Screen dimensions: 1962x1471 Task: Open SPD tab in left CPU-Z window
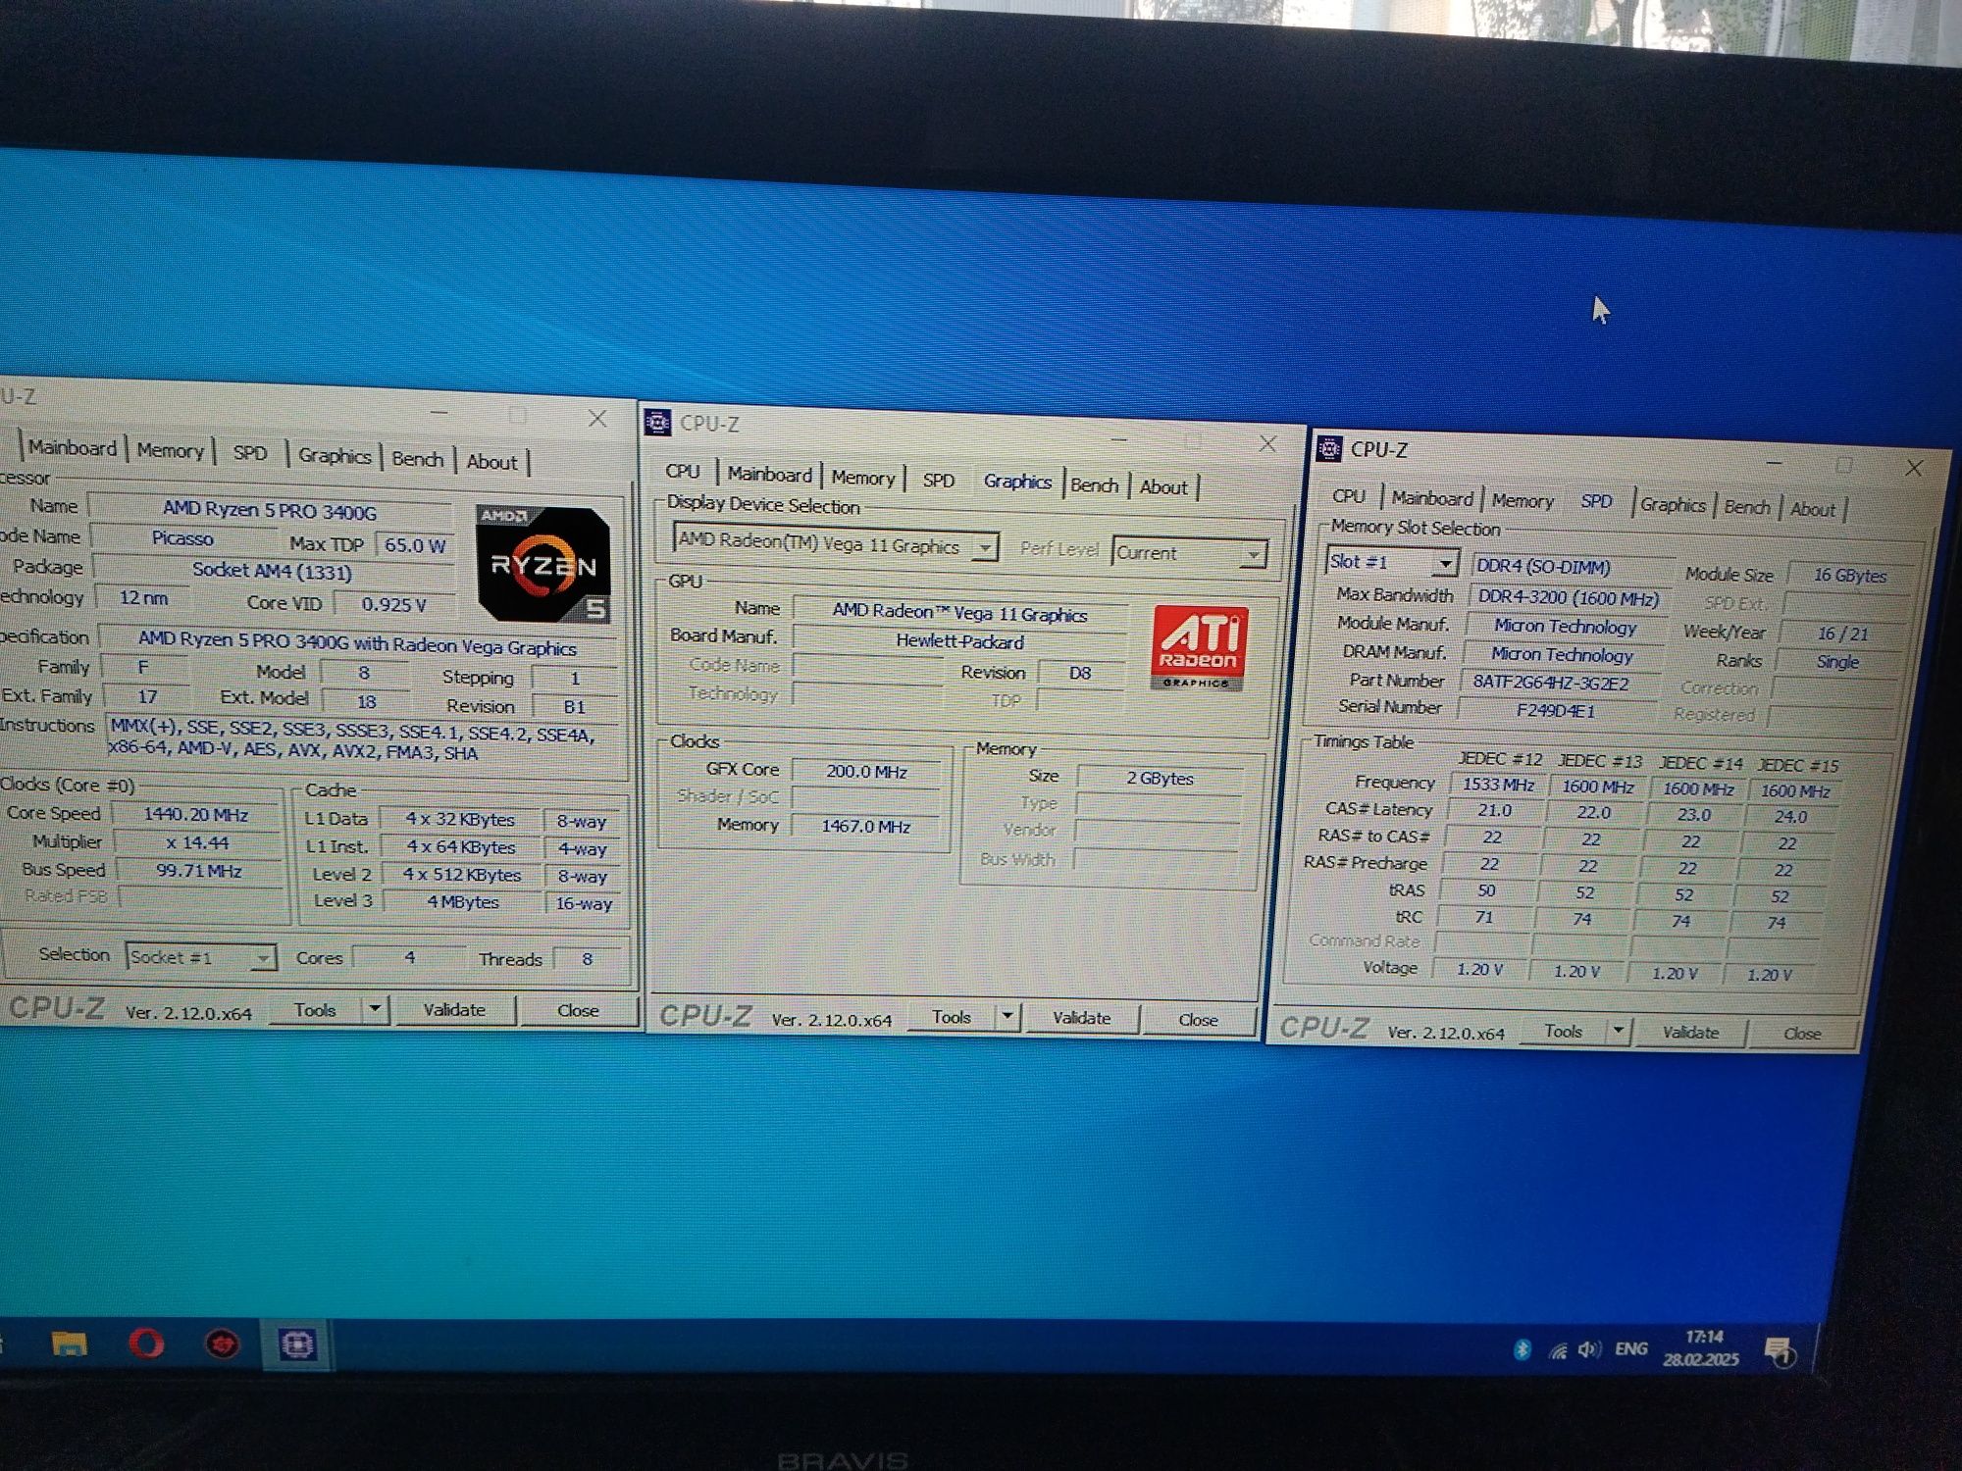[250, 453]
